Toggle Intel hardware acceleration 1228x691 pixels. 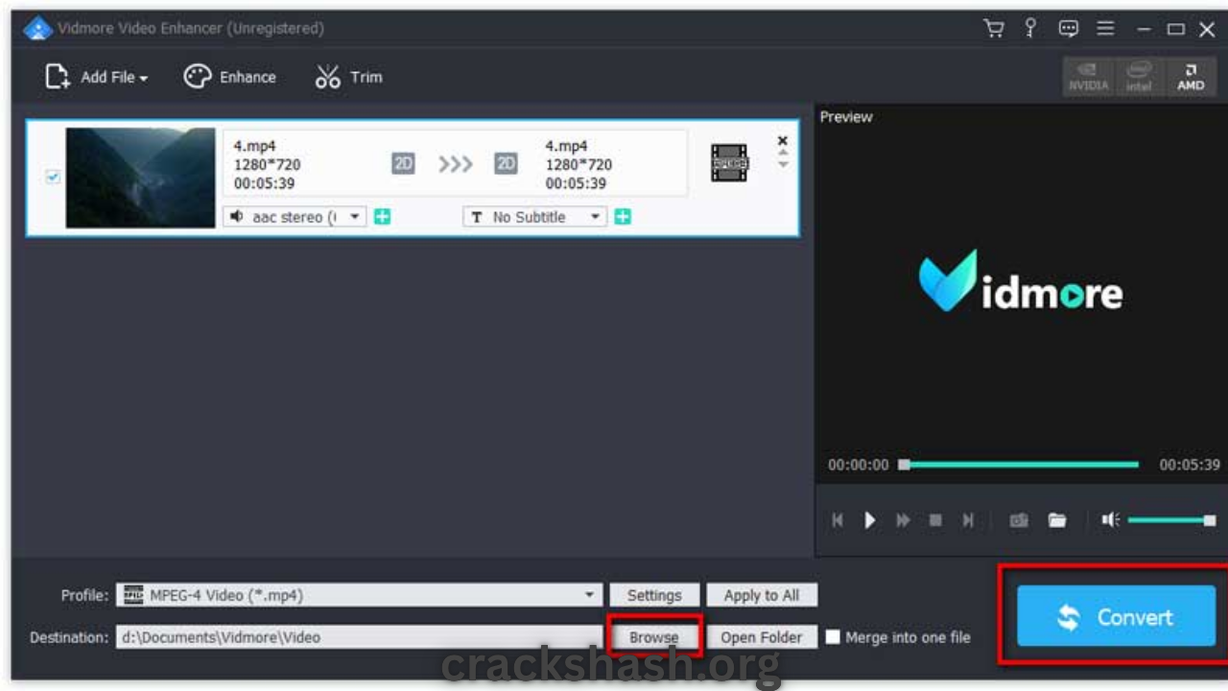click(x=1139, y=77)
